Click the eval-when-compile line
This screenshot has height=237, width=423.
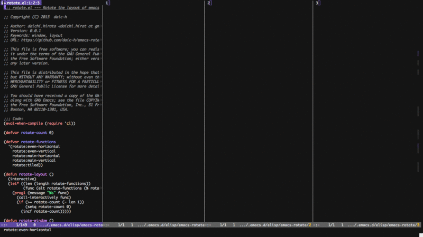[x=40, y=123]
